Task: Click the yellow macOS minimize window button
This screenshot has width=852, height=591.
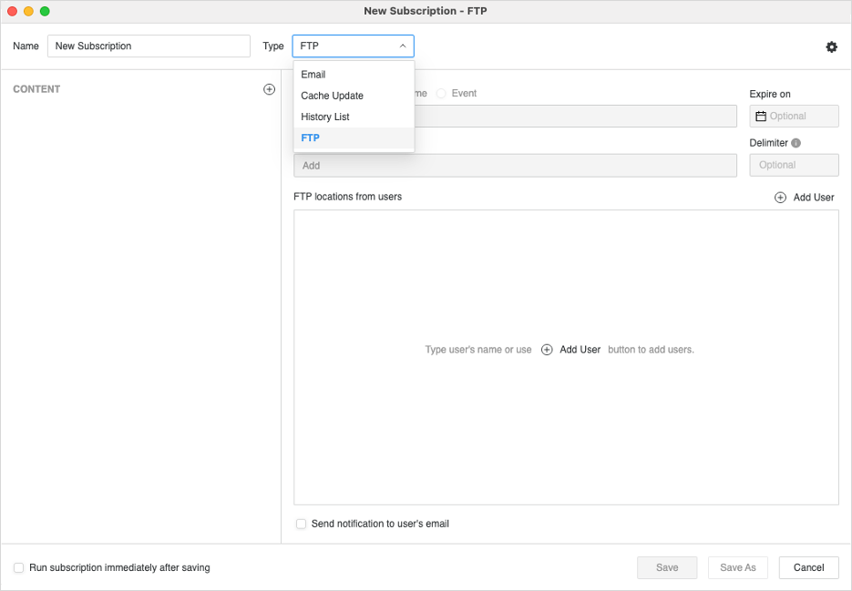Action: [x=28, y=11]
